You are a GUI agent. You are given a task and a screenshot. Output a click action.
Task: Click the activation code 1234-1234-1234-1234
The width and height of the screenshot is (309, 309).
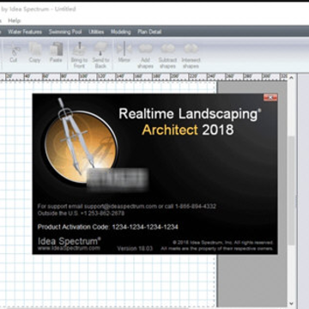(x=145, y=227)
